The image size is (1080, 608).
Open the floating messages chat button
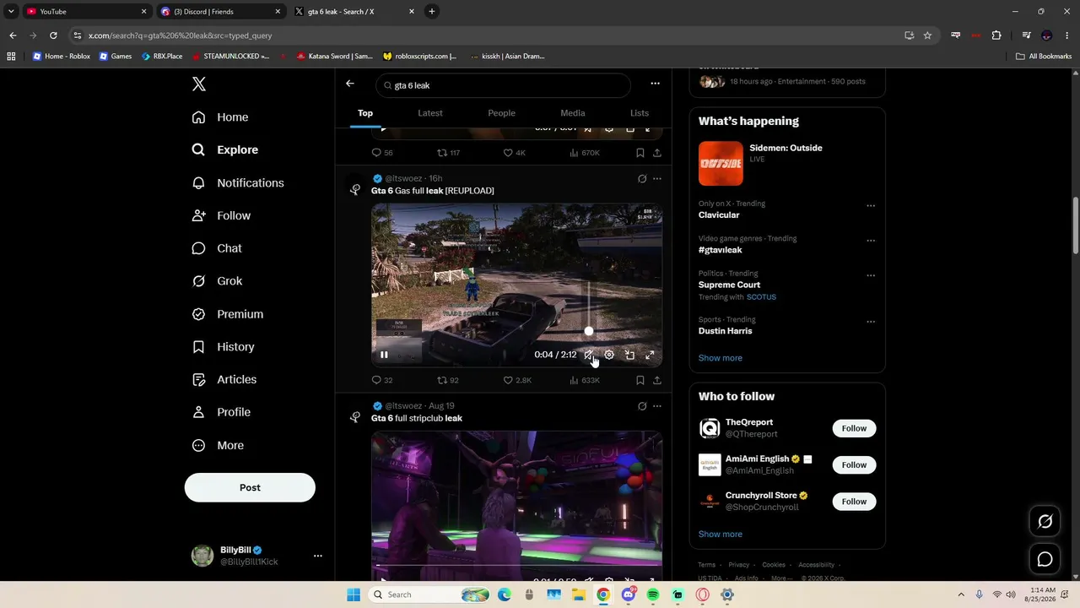[1045, 559]
